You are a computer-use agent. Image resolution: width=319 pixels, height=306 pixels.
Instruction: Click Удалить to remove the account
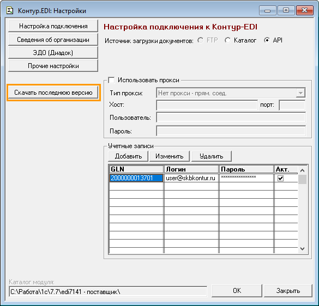point(212,156)
